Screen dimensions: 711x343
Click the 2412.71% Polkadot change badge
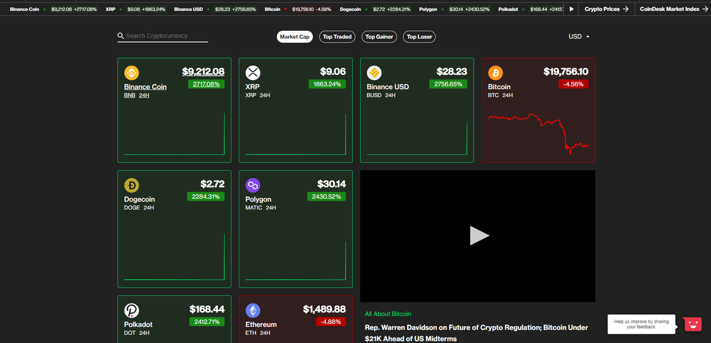[206, 322]
